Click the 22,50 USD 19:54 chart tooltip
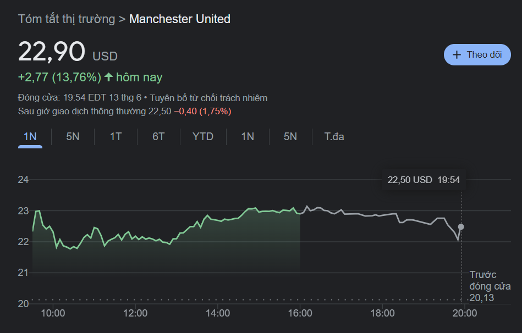Screen dimensions: 522x333 point(424,180)
